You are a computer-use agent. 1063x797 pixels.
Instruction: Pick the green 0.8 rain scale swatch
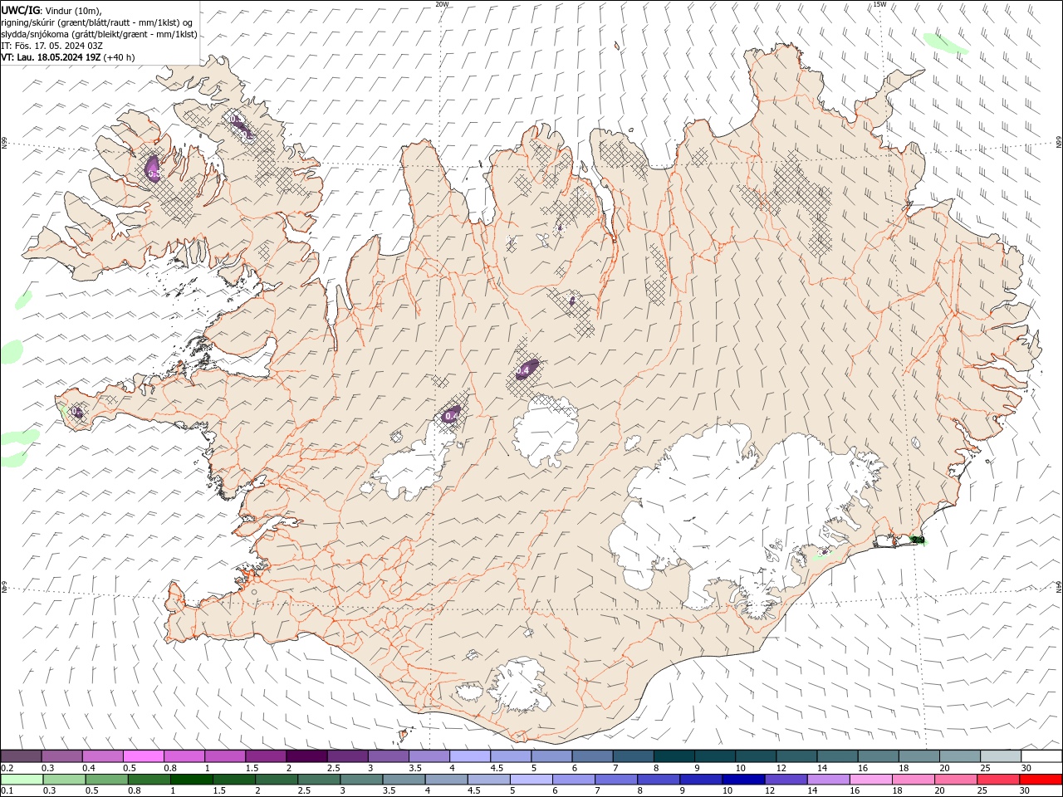(149, 780)
